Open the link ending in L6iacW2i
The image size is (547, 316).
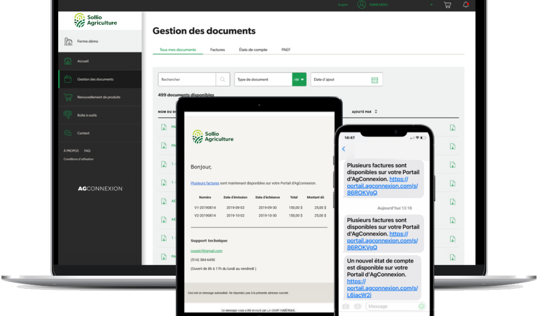click(382, 288)
